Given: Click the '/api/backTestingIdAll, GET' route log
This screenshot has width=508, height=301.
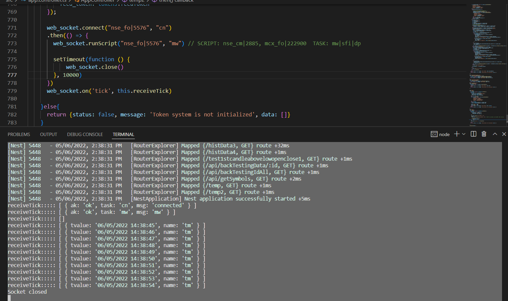Looking at the screenshot, I should click(x=163, y=172).
